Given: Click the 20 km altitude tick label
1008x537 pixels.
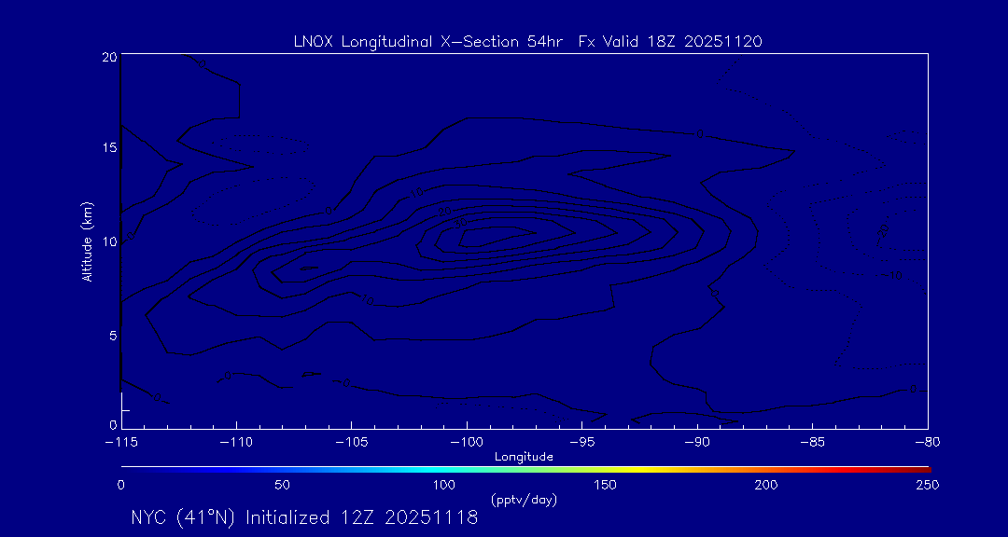Looking at the screenshot, I should click(108, 57).
